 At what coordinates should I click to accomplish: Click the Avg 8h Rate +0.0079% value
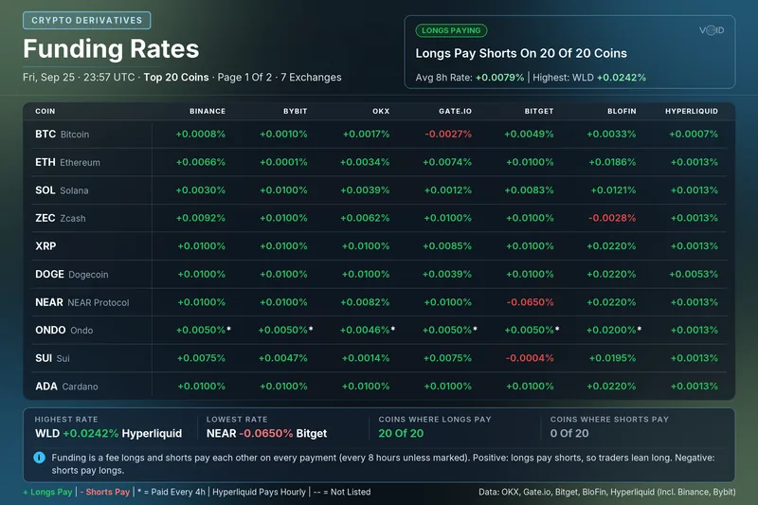coord(500,78)
